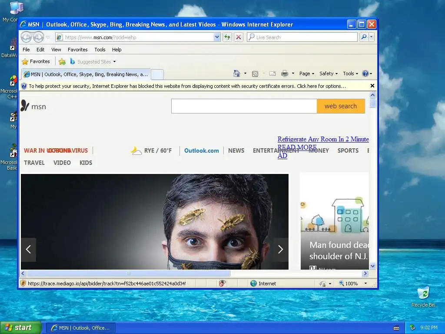Close the security information bar

point(372,86)
